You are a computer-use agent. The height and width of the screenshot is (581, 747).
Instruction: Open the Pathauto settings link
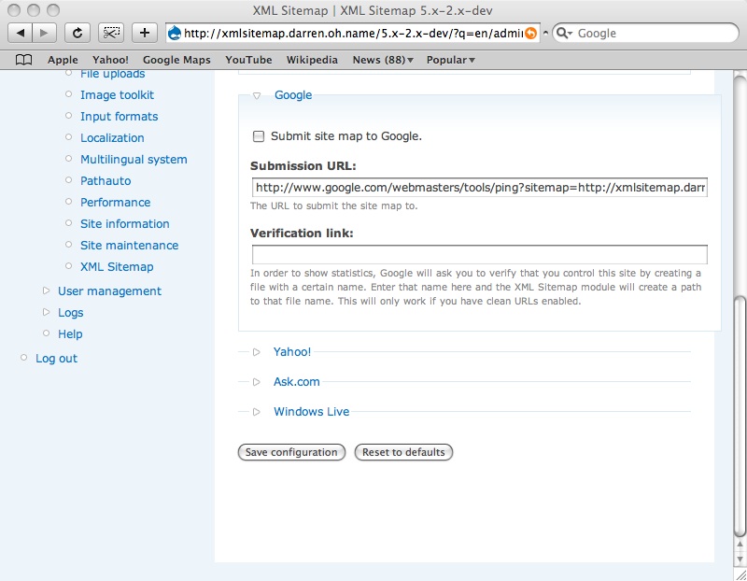click(x=106, y=180)
